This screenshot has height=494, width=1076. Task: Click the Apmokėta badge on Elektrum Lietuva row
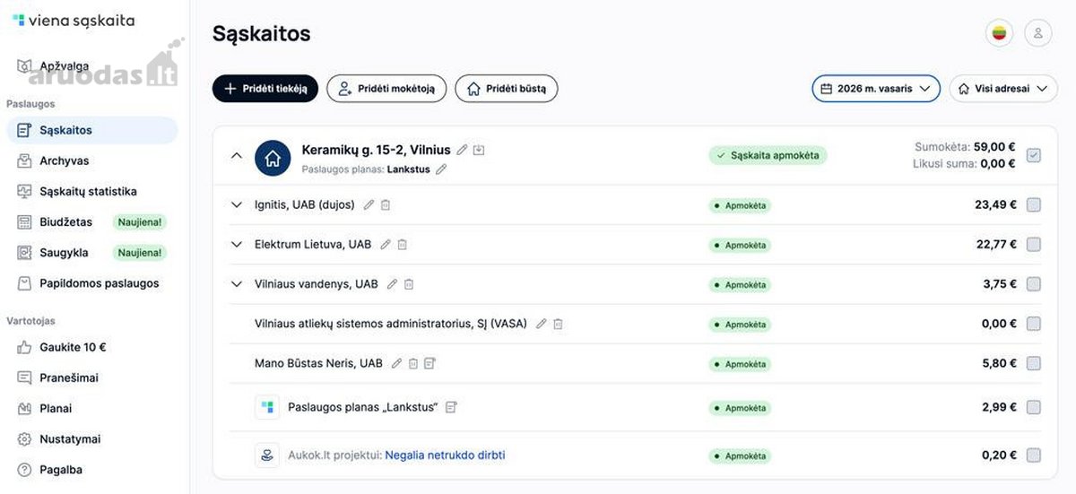(740, 245)
